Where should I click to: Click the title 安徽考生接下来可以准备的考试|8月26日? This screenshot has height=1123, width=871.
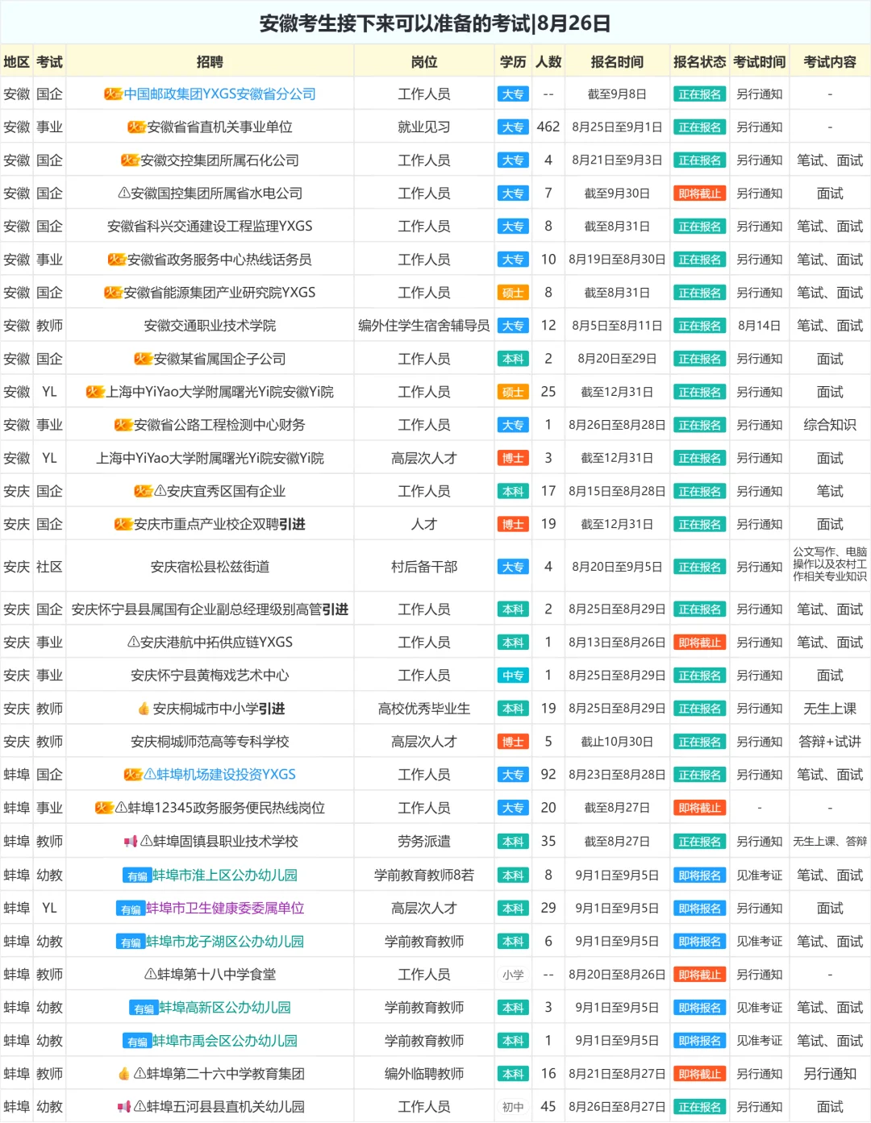click(435, 23)
